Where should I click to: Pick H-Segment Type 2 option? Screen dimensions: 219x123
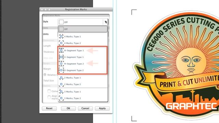pos(83,64)
